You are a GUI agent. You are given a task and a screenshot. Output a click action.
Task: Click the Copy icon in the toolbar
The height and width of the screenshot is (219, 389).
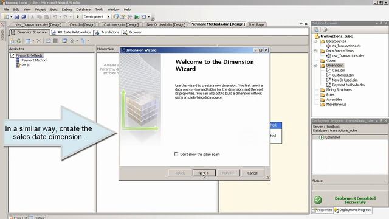[39, 17]
